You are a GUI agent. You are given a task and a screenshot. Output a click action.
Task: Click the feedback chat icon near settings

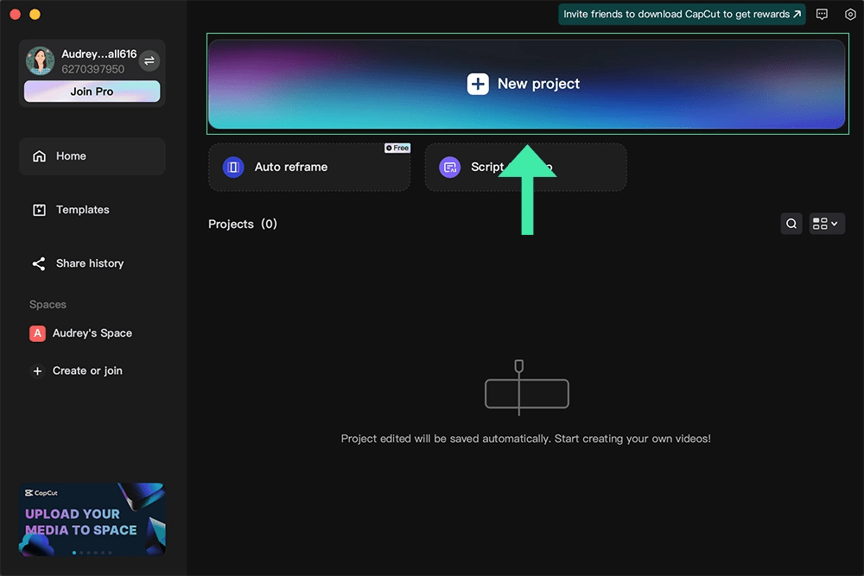coord(822,14)
